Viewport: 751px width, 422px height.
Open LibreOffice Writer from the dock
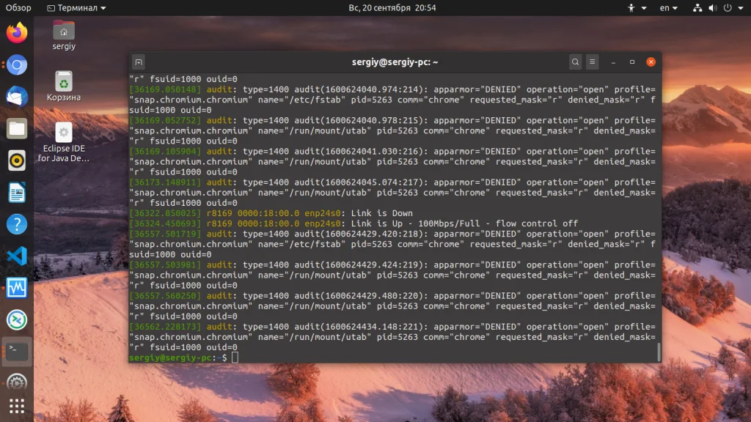[x=17, y=193]
